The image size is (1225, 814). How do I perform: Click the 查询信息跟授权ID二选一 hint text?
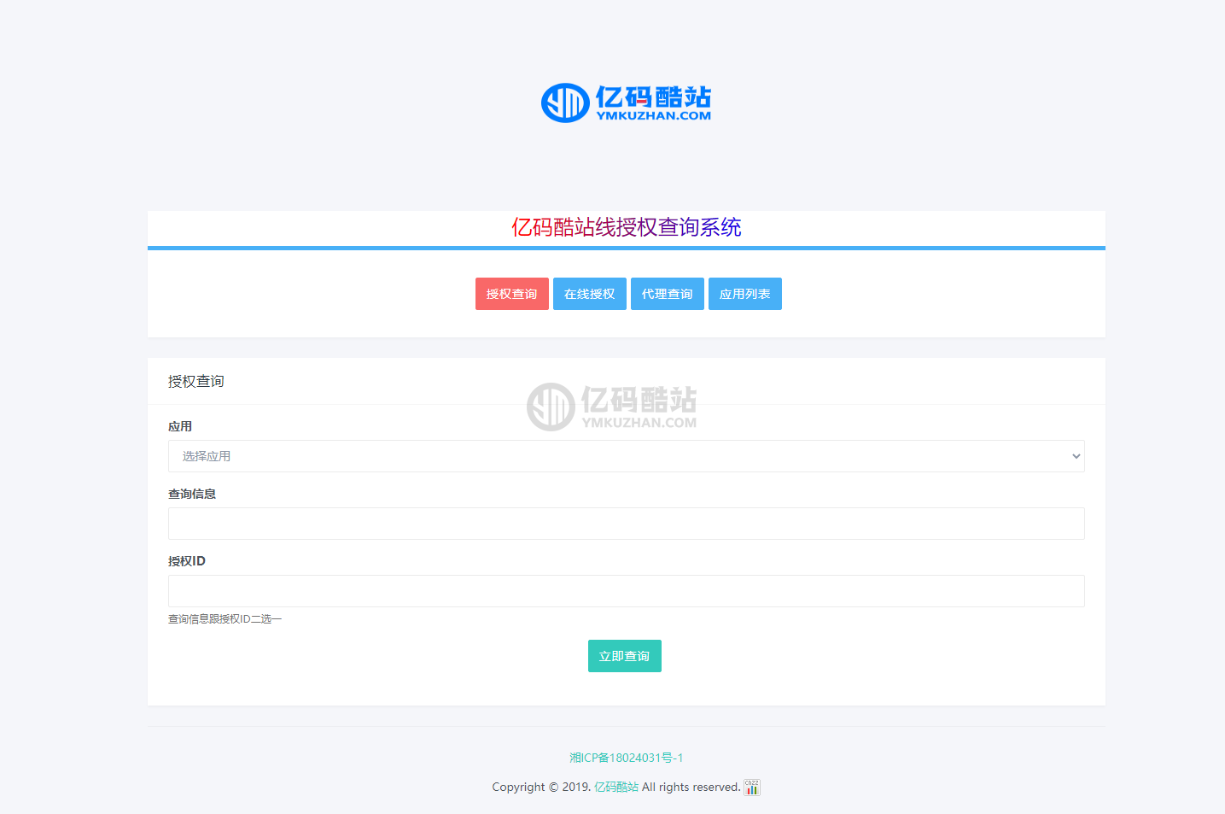[225, 619]
